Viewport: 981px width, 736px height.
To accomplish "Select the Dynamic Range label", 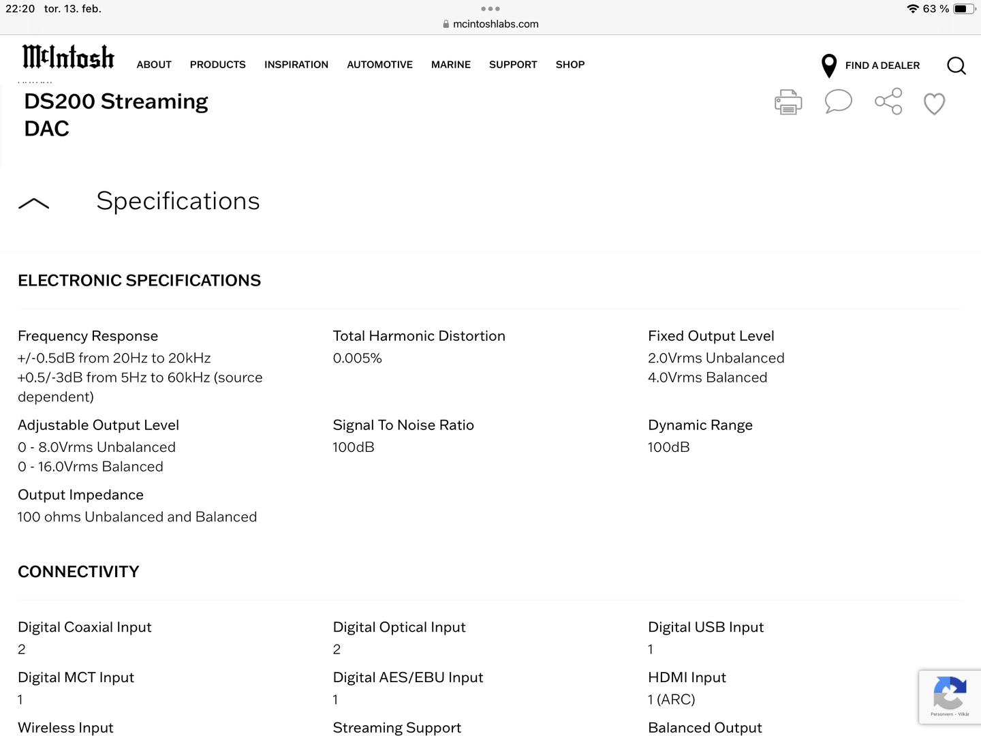I will [700, 425].
